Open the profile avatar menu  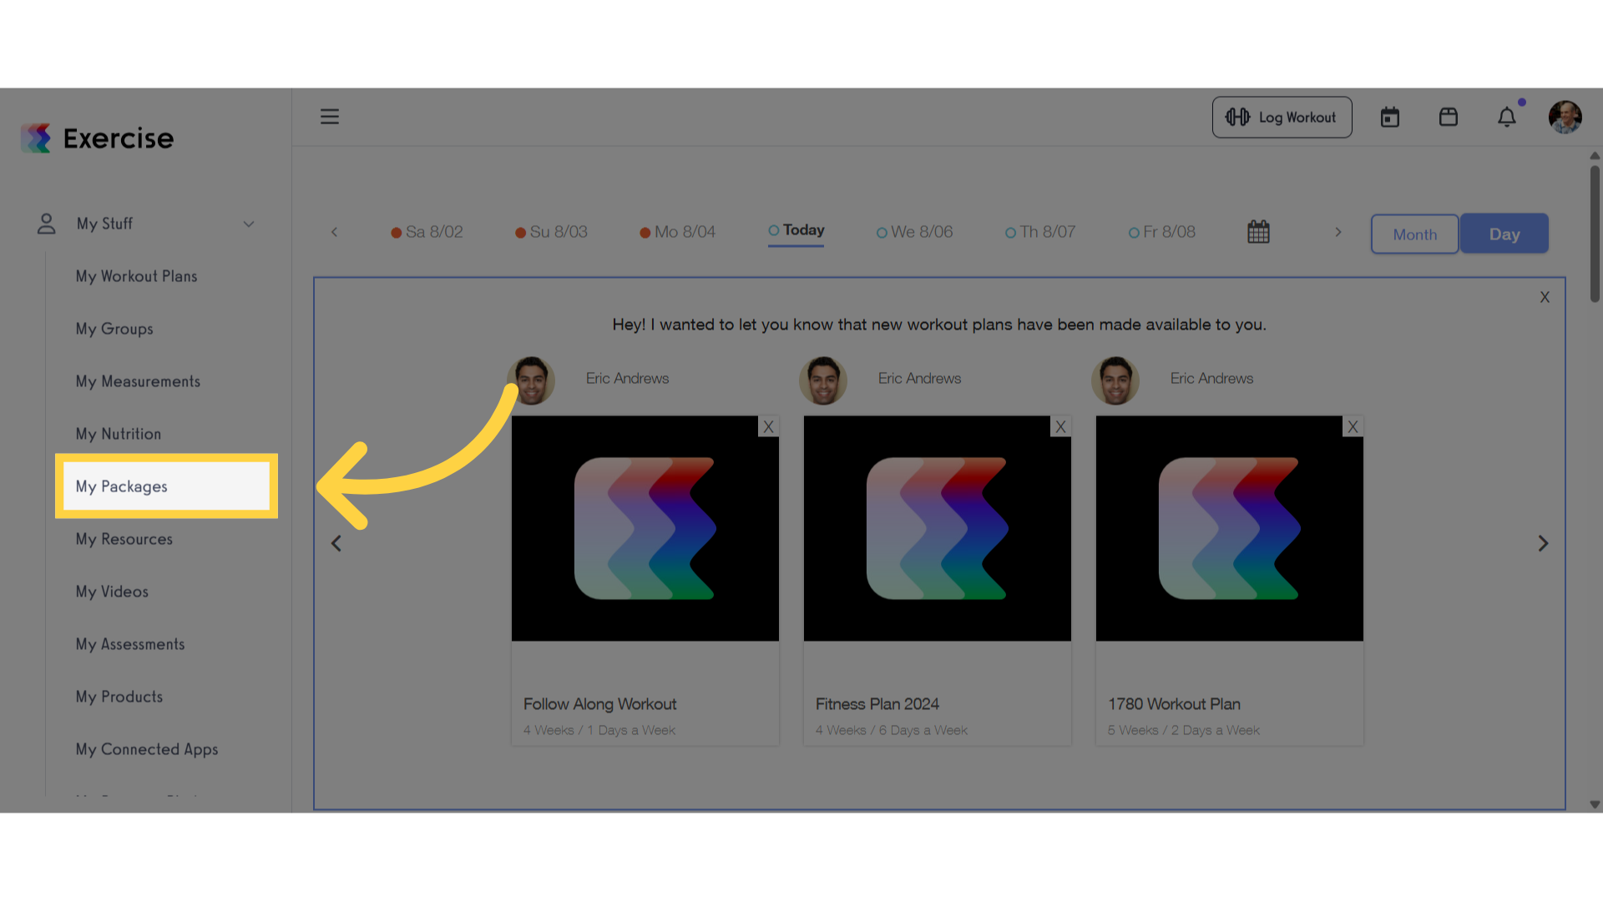(1565, 118)
